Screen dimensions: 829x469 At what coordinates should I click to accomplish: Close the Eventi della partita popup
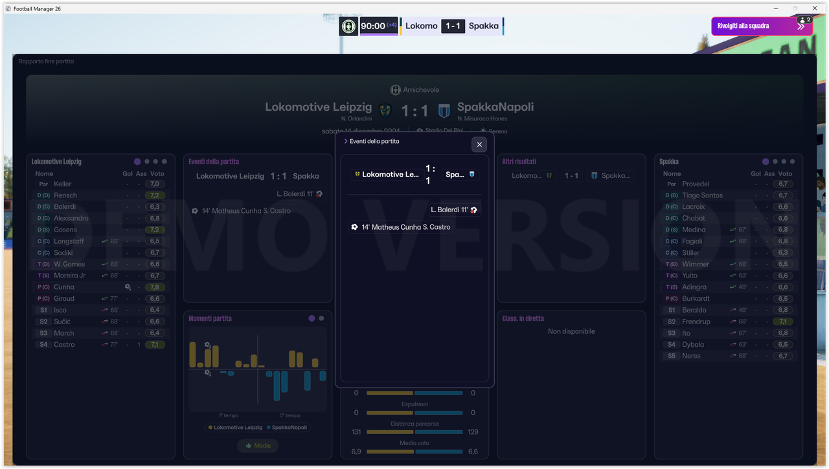(x=479, y=145)
